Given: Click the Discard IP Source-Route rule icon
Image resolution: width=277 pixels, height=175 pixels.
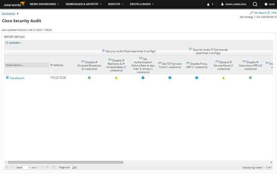Looking at the screenshot, I should click(x=217, y=62).
